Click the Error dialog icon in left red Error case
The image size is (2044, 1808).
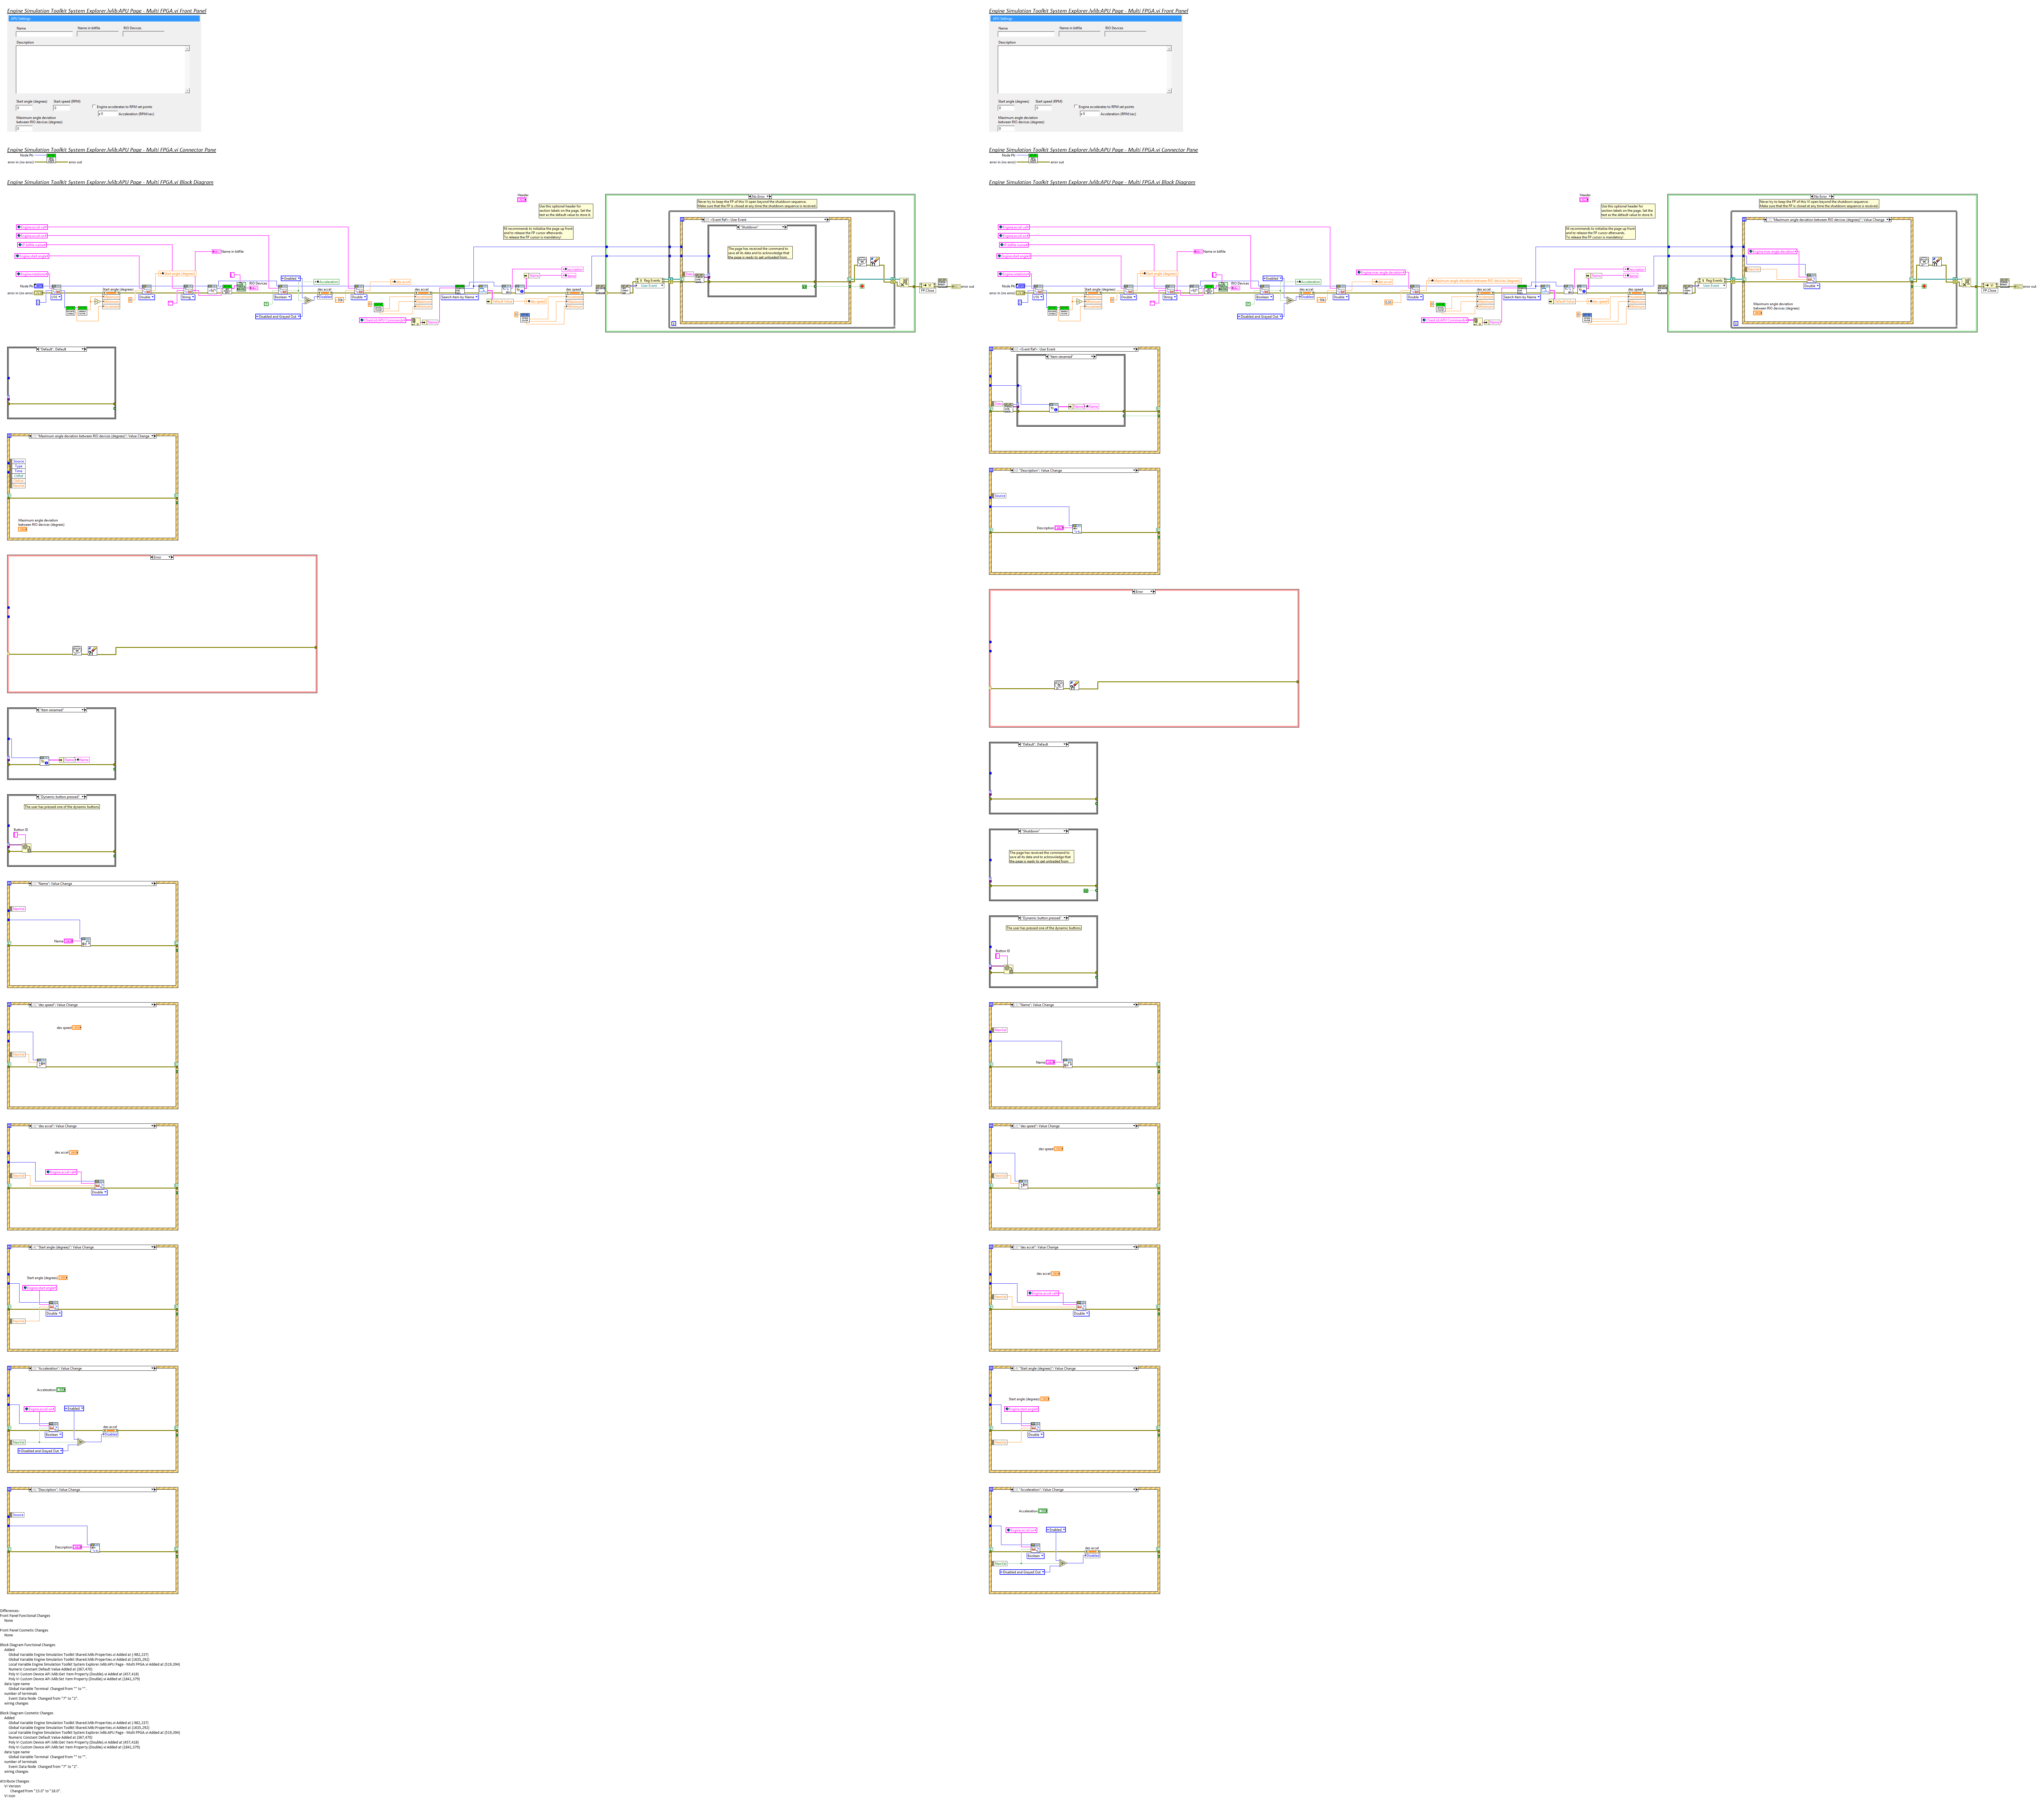[x=77, y=651]
